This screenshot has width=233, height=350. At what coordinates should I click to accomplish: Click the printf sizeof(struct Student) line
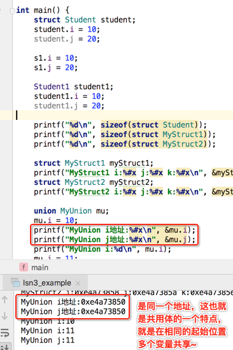click(120, 125)
